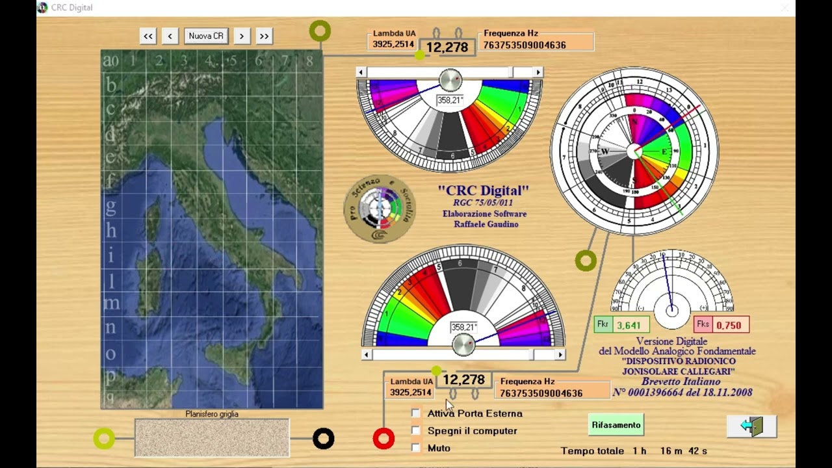Viewport: 832px width, 468px height.
Task: Toggle the Muto checkbox
Action: pyautogui.click(x=416, y=448)
